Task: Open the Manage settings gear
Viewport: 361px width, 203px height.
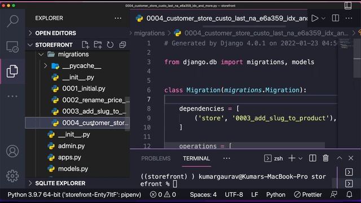Action: coord(12,176)
